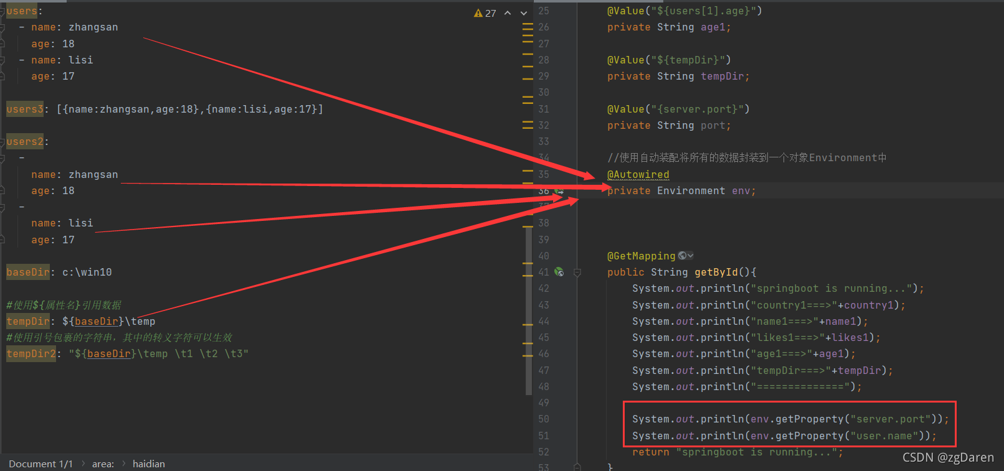Click 'private String port;' declaration
1004x471 pixels.
pos(670,125)
